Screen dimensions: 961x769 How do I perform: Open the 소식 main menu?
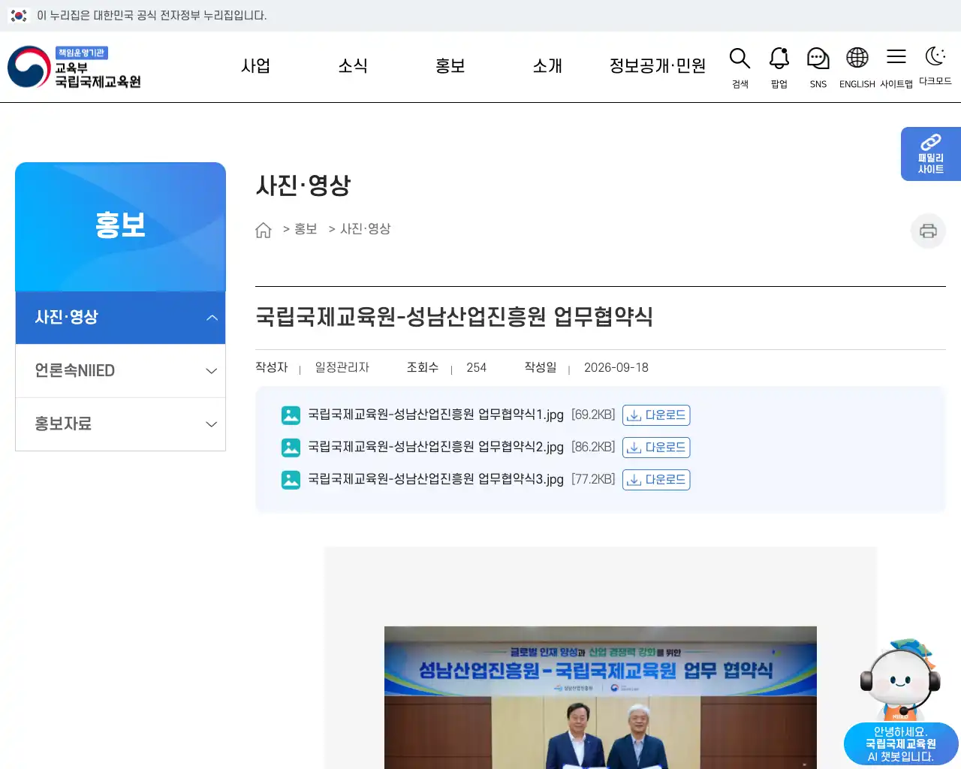click(353, 66)
